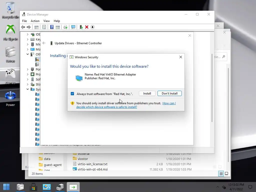Open the safe-to-install device software help link

(126, 105)
